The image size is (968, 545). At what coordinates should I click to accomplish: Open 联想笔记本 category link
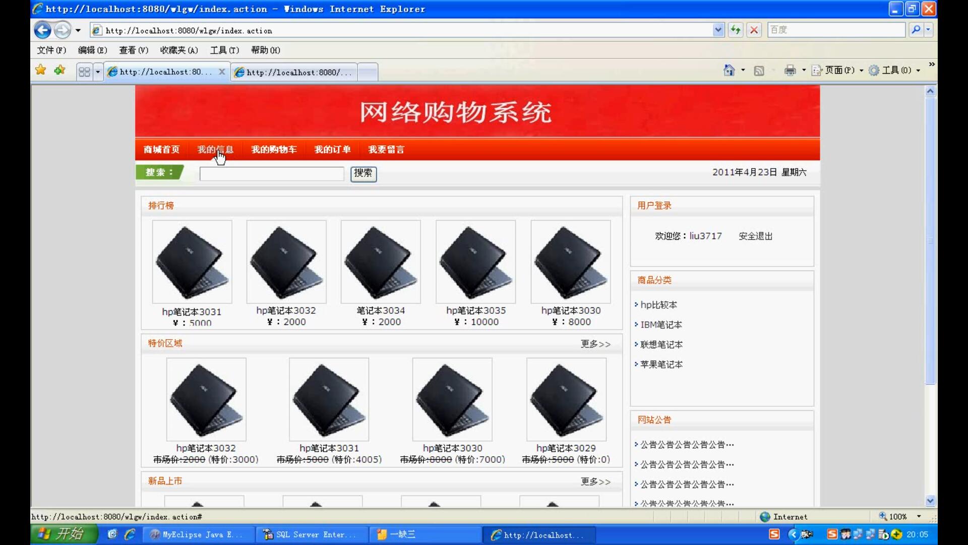(661, 345)
